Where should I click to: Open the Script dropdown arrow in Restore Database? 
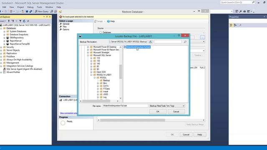pos(105,21)
